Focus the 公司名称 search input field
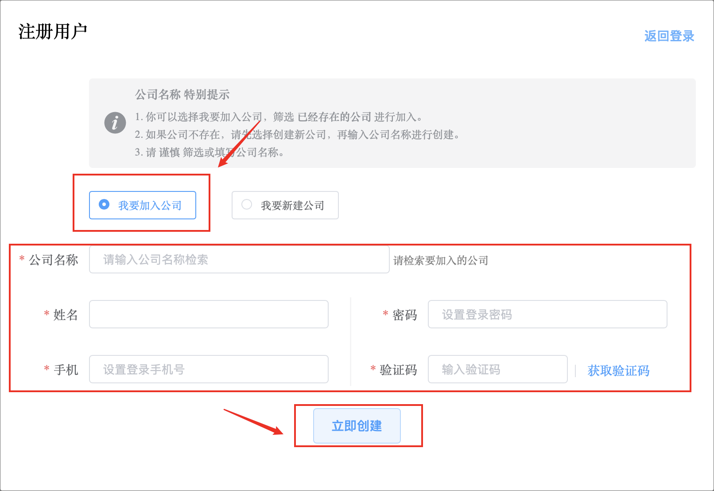Viewport: 714px width, 491px height. click(x=239, y=260)
